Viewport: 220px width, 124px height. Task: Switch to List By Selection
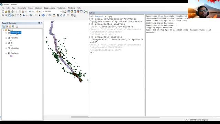pos(13,27)
